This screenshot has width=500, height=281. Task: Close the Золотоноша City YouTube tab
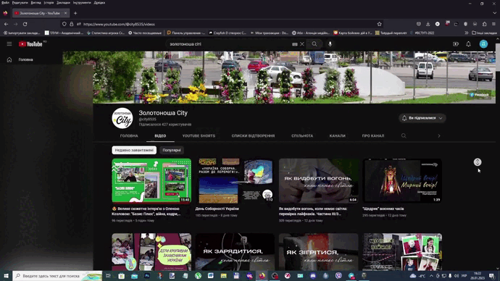(x=65, y=13)
